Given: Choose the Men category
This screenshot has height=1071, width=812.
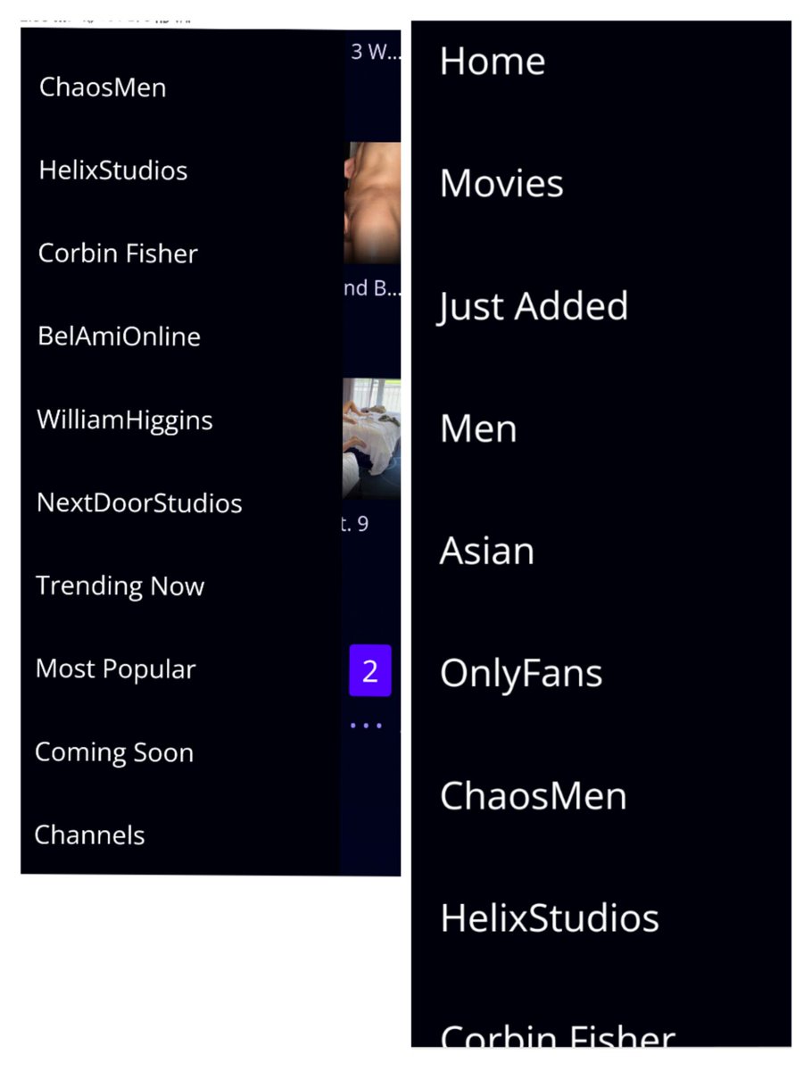Looking at the screenshot, I should [x=478, y=428].
